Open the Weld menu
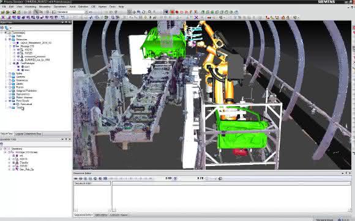Image resolution: width=355 pixels, height=221 pixels. 72,7
